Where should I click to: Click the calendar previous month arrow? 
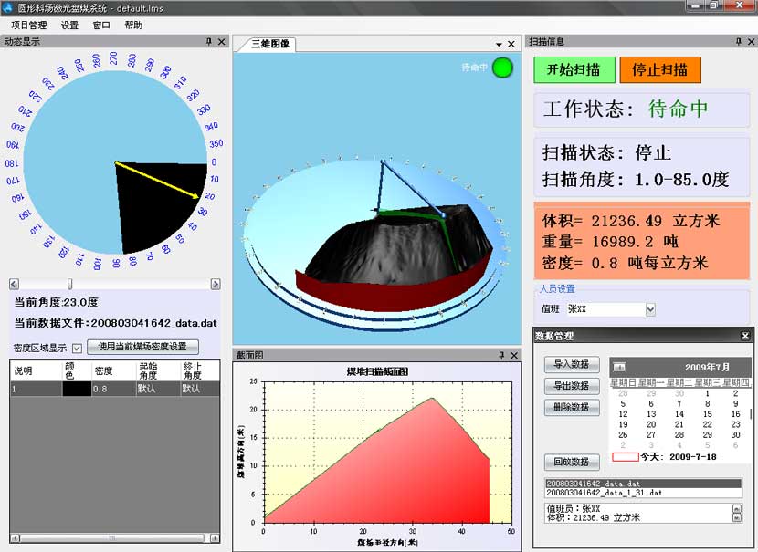click(618, 367)
